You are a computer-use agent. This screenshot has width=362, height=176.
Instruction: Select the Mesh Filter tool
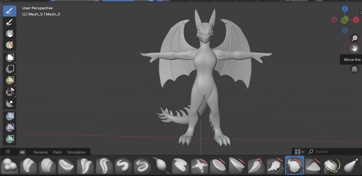tap(10, 116)
